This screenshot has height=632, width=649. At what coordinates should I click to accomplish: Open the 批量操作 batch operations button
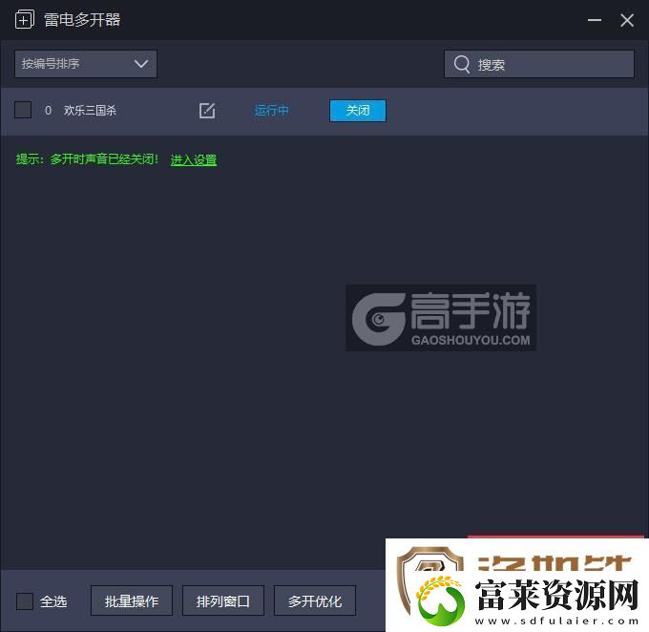132,600
